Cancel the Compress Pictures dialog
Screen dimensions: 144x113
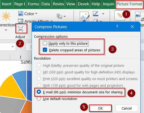pyautogui.click(x=127, y=108)
